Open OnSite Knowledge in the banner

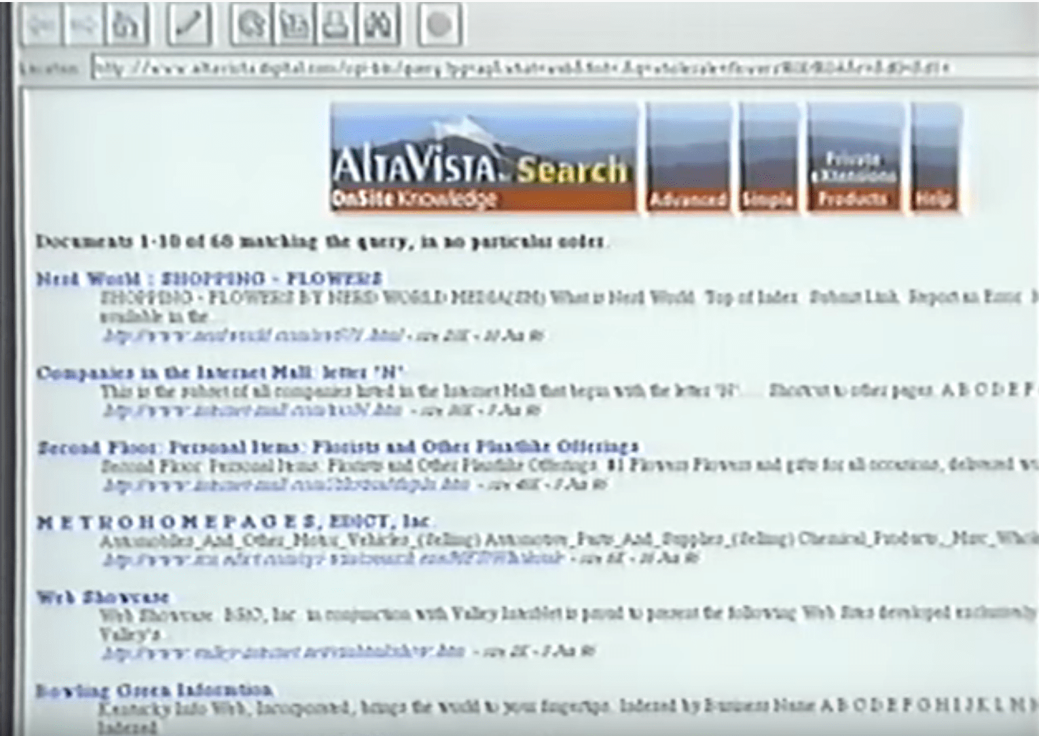pyautogui.click(x=414, y=200)
